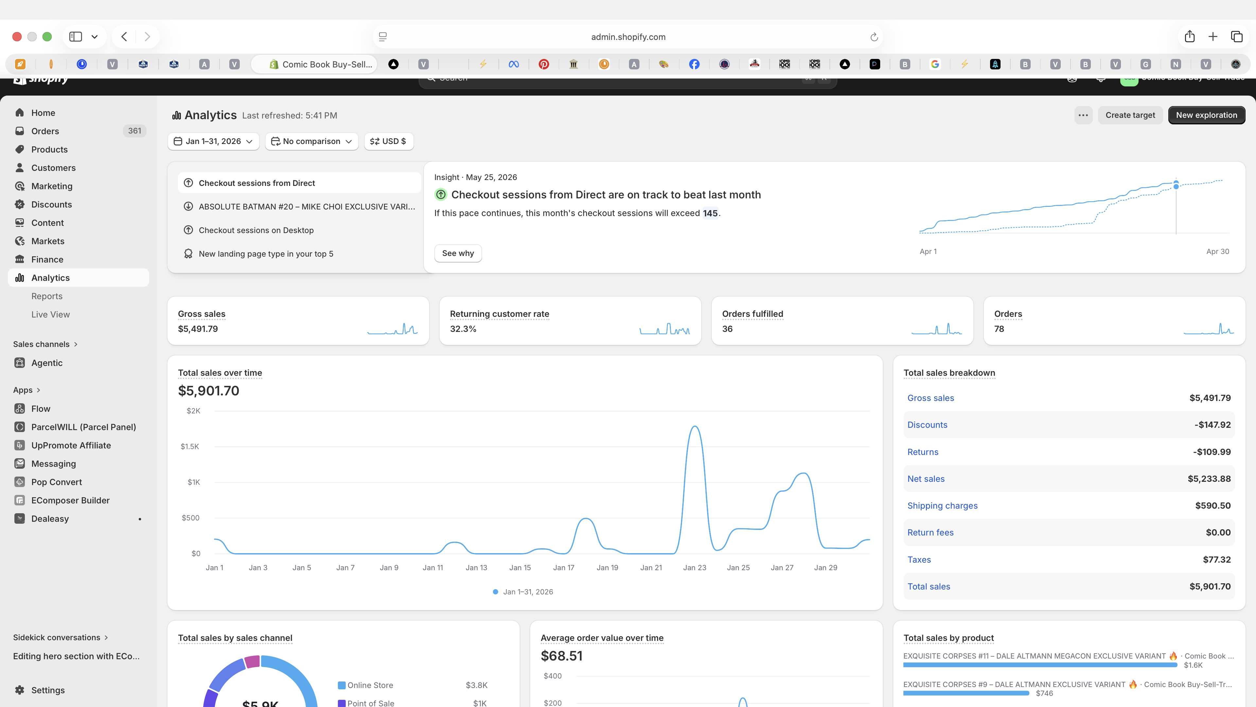1256x707 pixels.
Task: Click the Create target button
Action: (1130, 115)
